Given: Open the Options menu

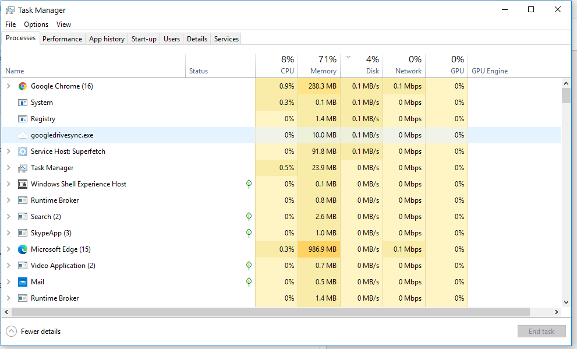Looking at the screenshot, I should coord(36,24).
